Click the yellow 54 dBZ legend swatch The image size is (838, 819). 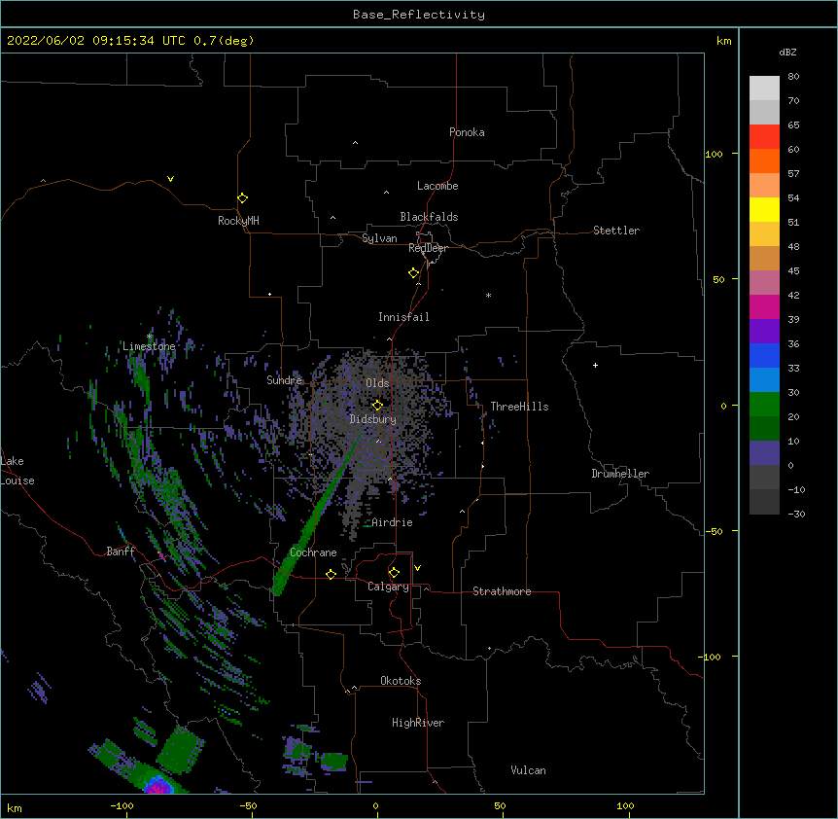pos(764,210)
